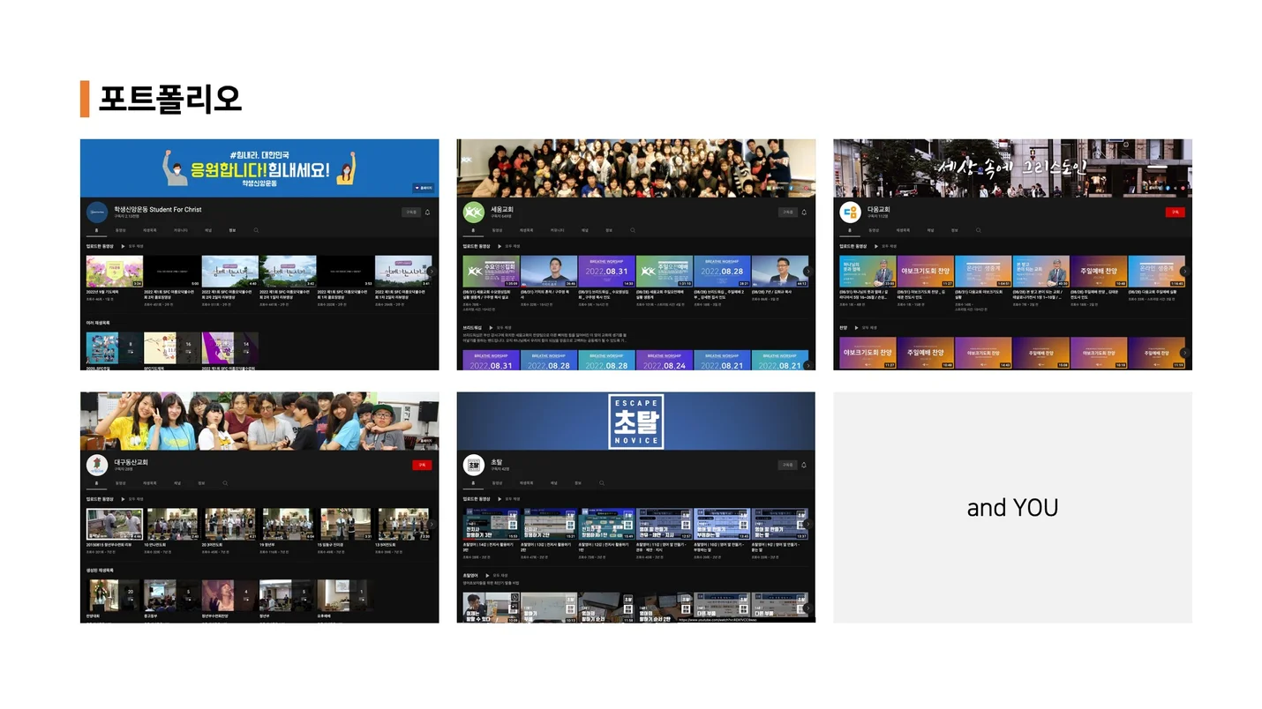Screen dimensions: 1262x709
Task: Click the subscribed button on 초탈 channel
Action: coord(787,465)
